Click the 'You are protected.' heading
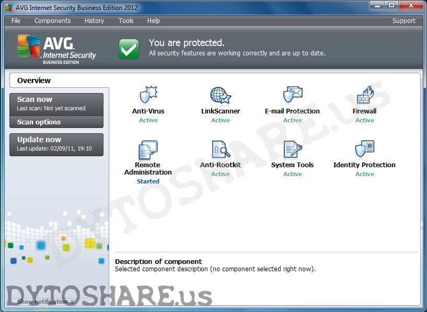 click(x=187, y=43)
